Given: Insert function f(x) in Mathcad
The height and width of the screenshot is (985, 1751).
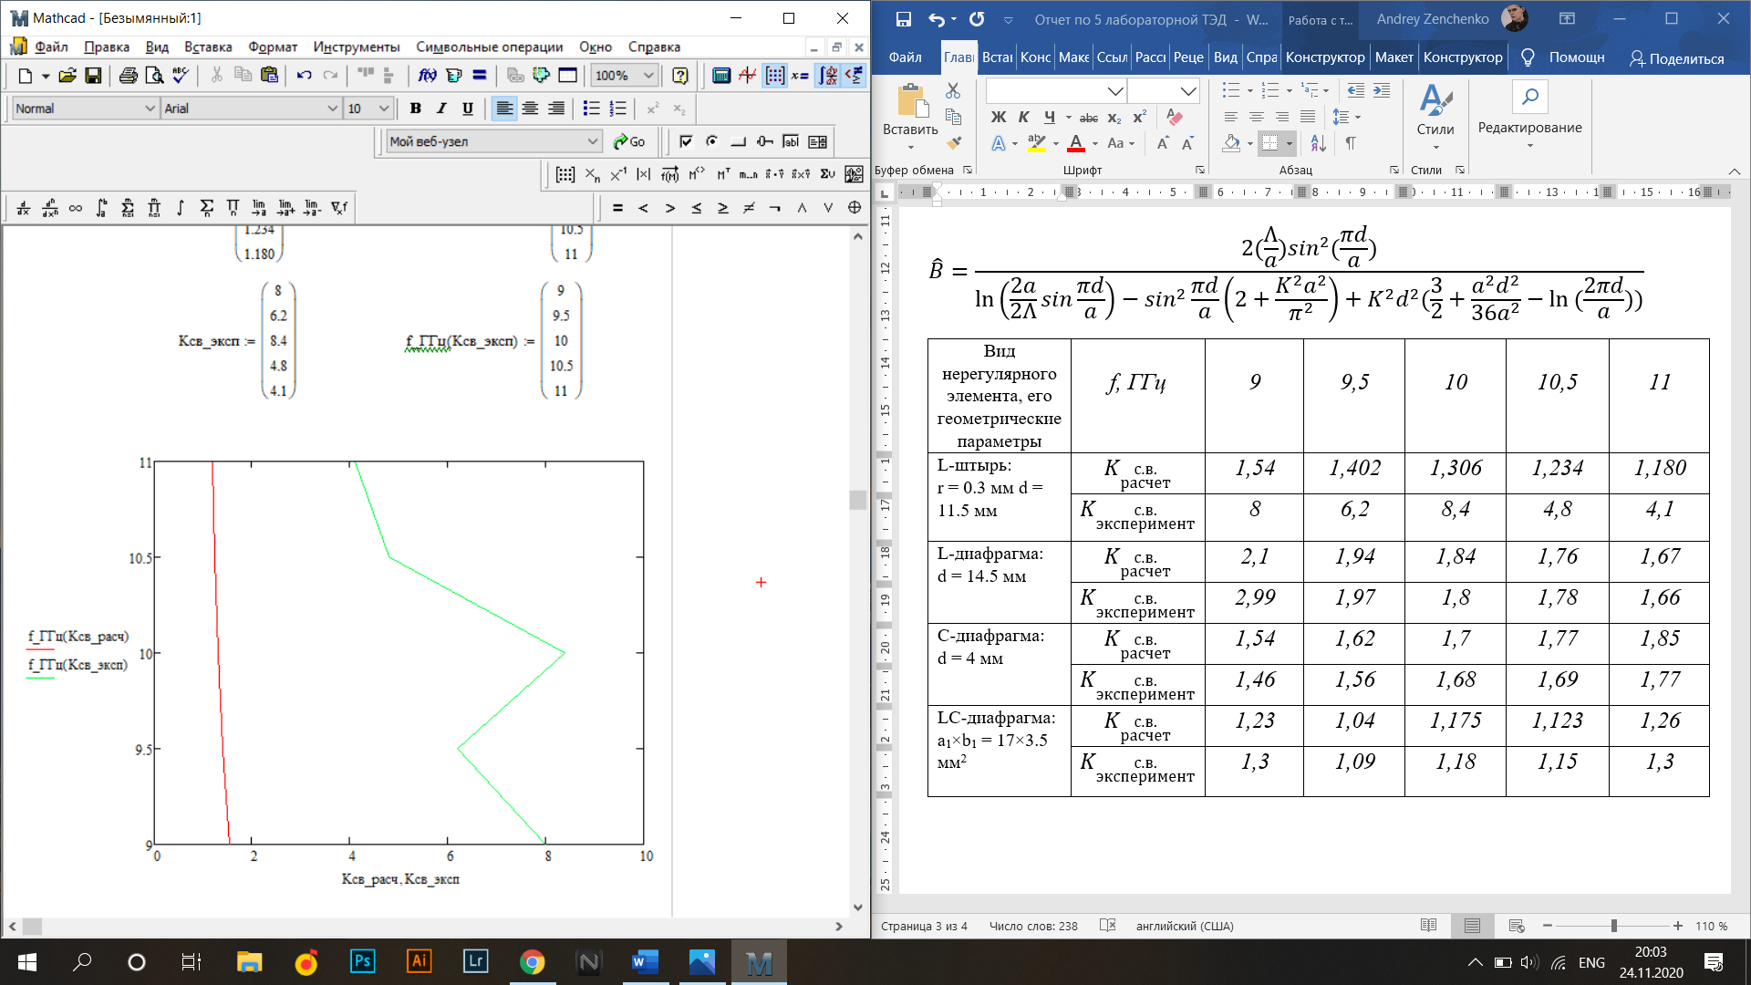Looking at the screenshot, I should click(x=427, y=76).
